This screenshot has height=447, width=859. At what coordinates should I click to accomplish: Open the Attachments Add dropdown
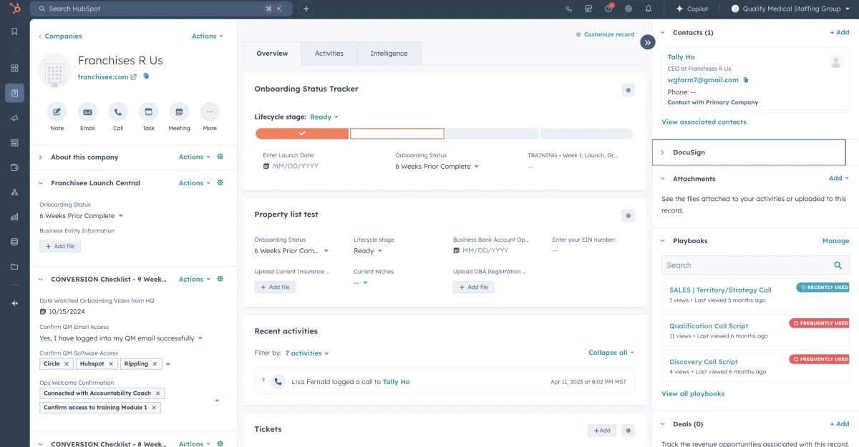pos(839,179)
